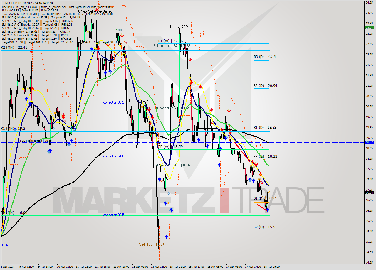Click the '18 Apr 09:00' time label
Screen dimensions: 376x270
(271, 267)
